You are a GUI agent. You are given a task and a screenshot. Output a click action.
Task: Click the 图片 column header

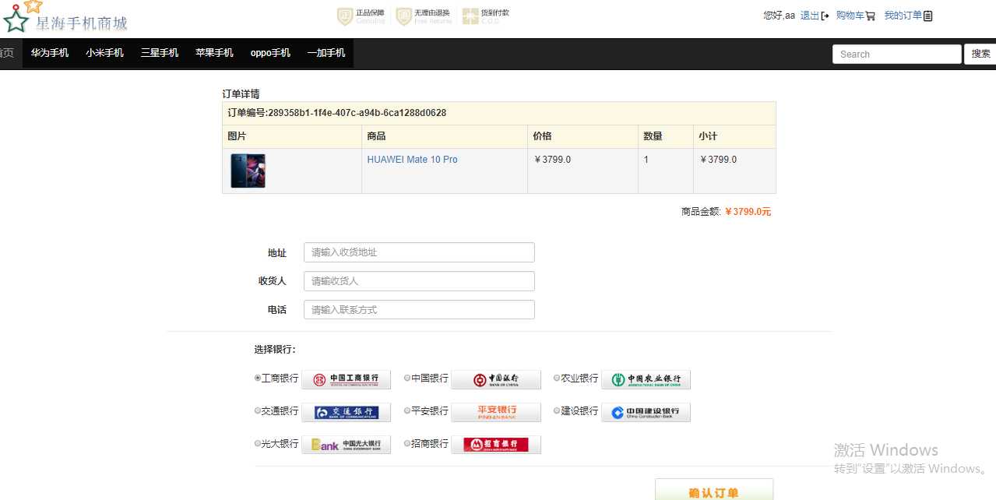coord(237,136)
